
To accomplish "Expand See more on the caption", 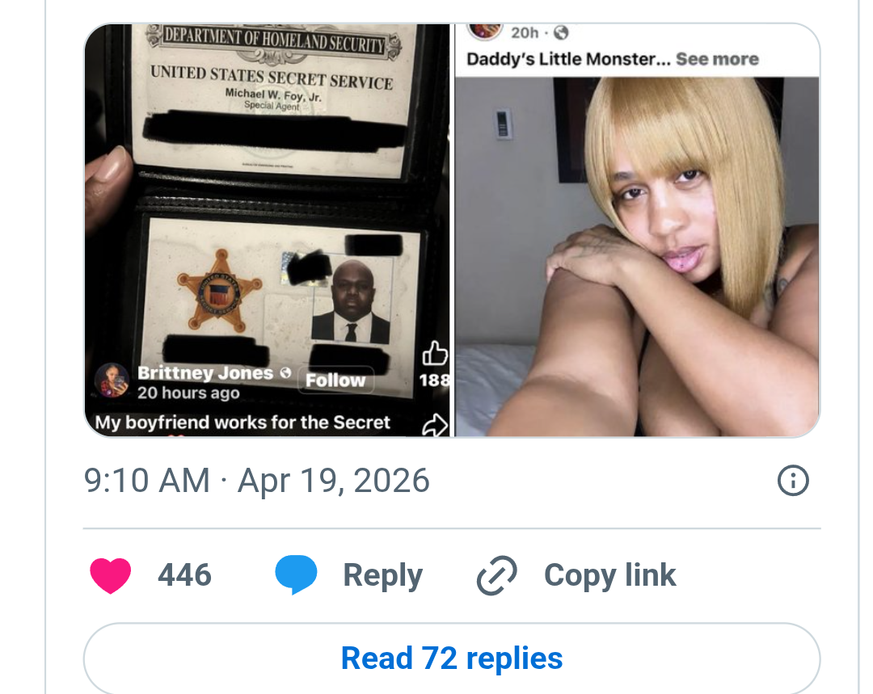I will [x=717, y=59].
